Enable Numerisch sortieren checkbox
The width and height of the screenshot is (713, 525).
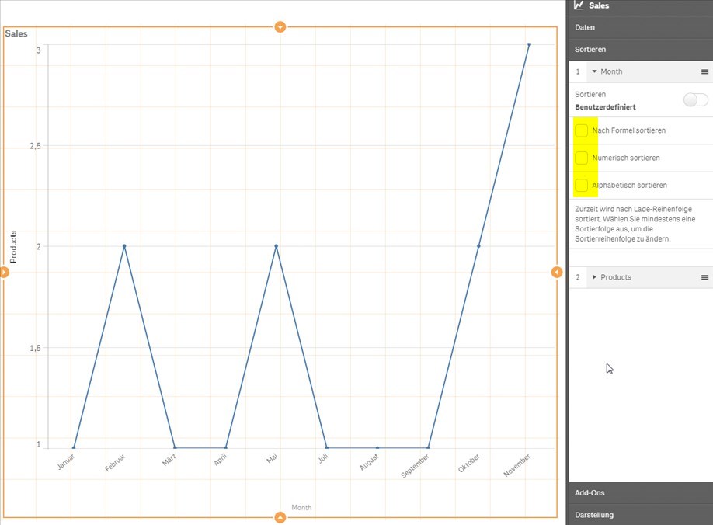581,158
